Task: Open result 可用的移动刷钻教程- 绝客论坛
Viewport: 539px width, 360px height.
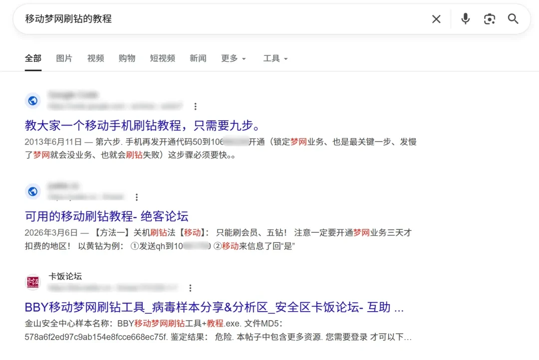Action: click(107, 216)
